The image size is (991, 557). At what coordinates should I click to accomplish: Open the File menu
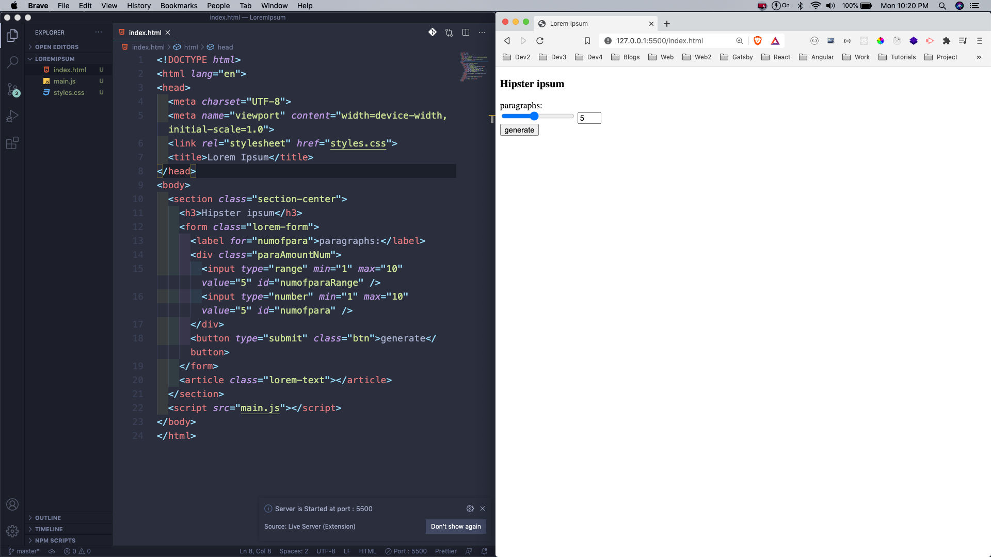pyautogui.click(x=63, y=6)
